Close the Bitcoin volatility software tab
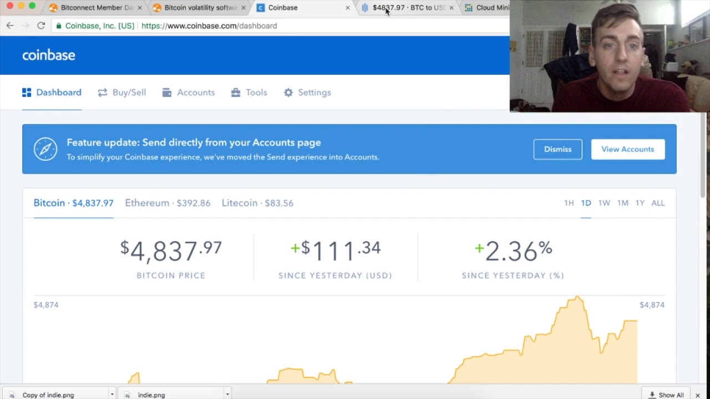This screenshot has height=399, width=710. (244, 8)
